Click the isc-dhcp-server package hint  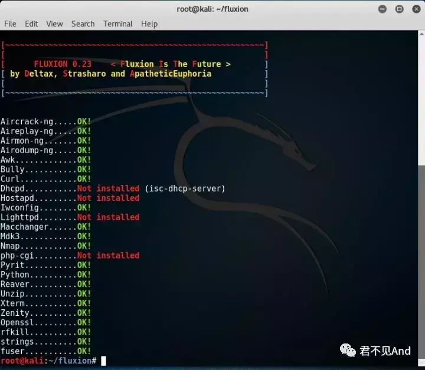coord(185,189)
